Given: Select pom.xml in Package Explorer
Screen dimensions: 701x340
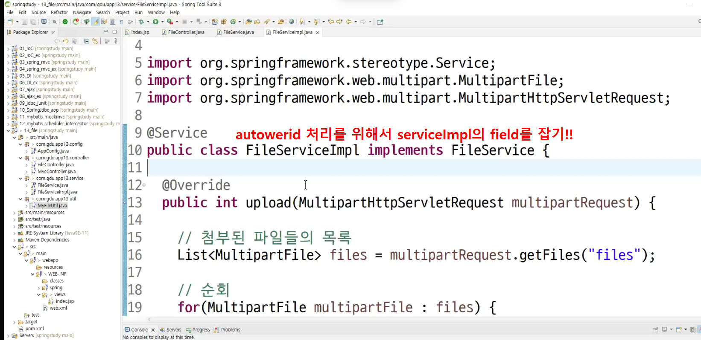Looking at the screenshot, I should 31,329.
